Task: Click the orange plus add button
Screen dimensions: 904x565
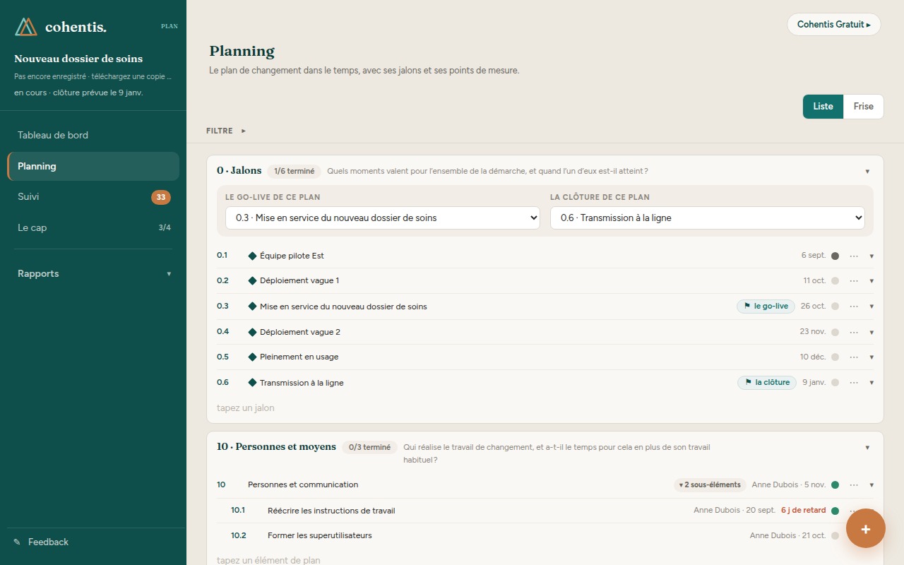Action: point(866,528)
